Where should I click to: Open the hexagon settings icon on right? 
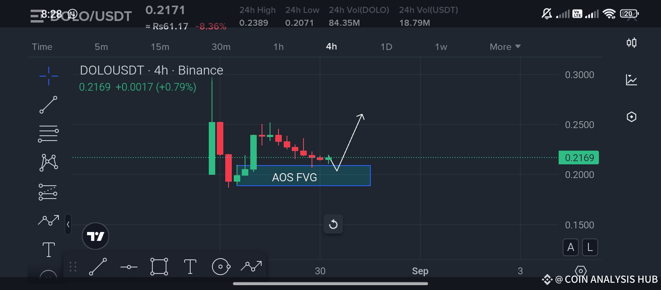632,117
